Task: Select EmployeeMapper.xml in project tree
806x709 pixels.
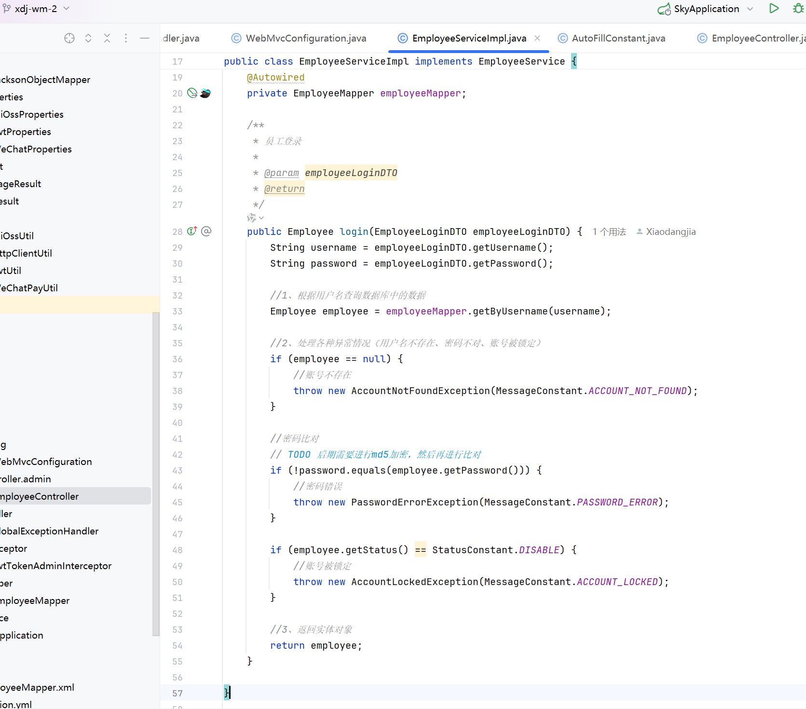Action: pos(37,687)
